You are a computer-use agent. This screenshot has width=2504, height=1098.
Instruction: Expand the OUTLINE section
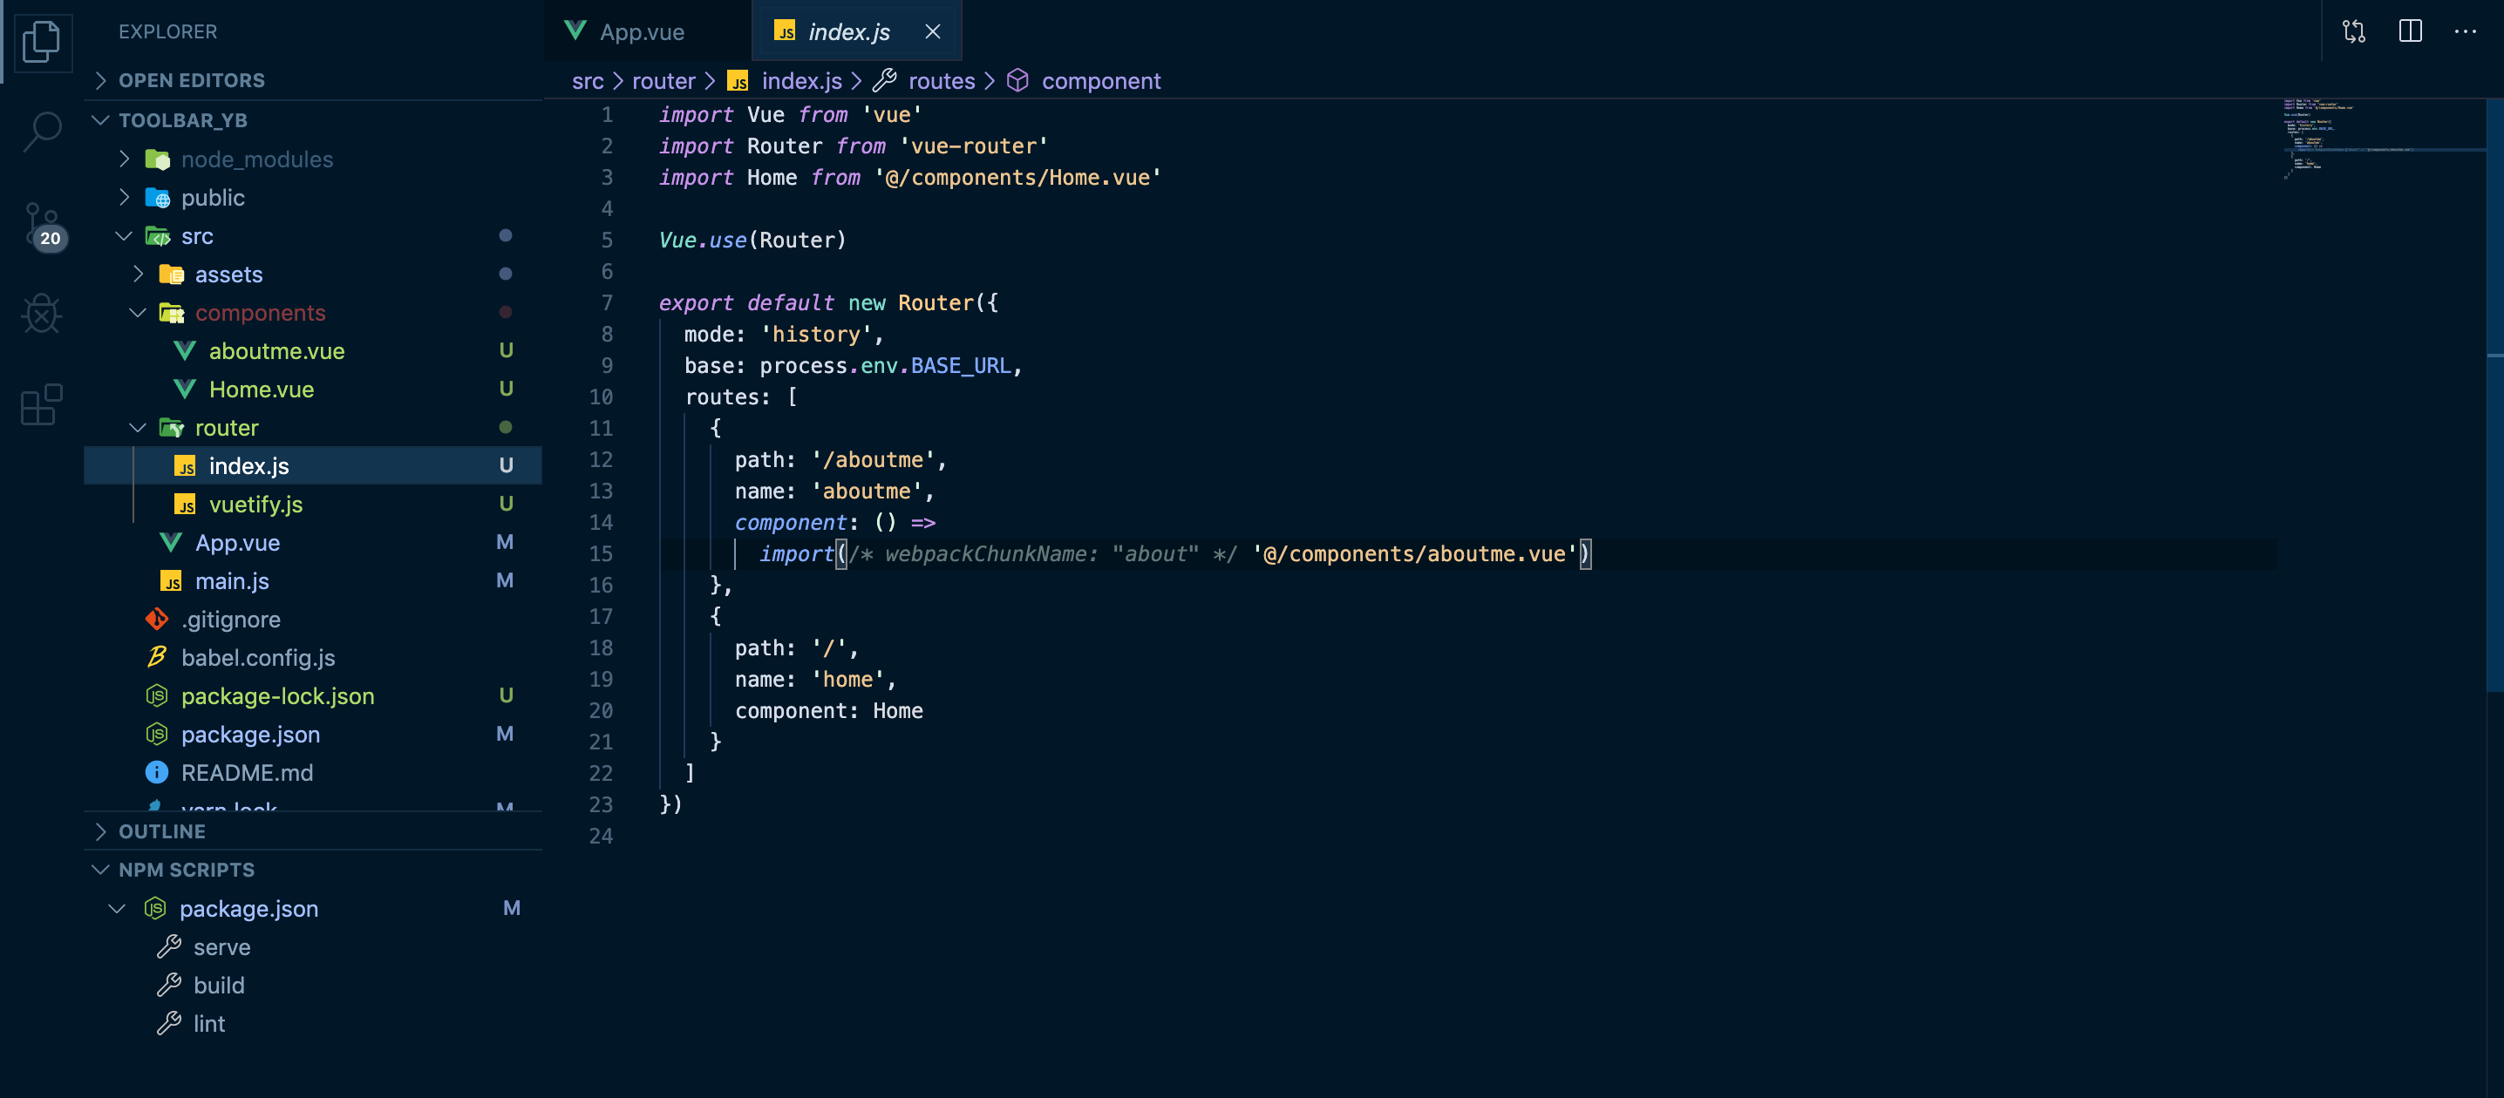click(x=161, y=830)
